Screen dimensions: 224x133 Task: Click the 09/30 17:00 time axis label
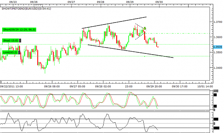click(180, 86)
